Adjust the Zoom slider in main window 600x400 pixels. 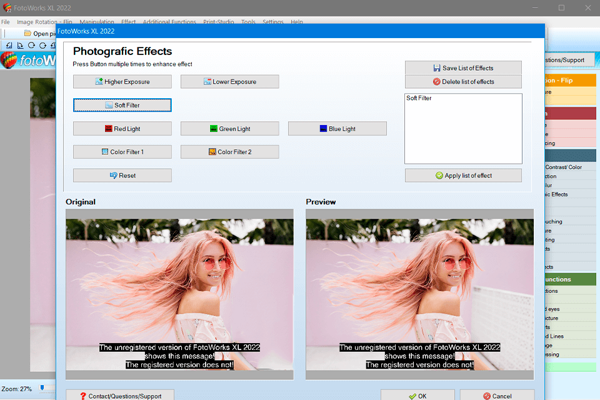[42, 388]
